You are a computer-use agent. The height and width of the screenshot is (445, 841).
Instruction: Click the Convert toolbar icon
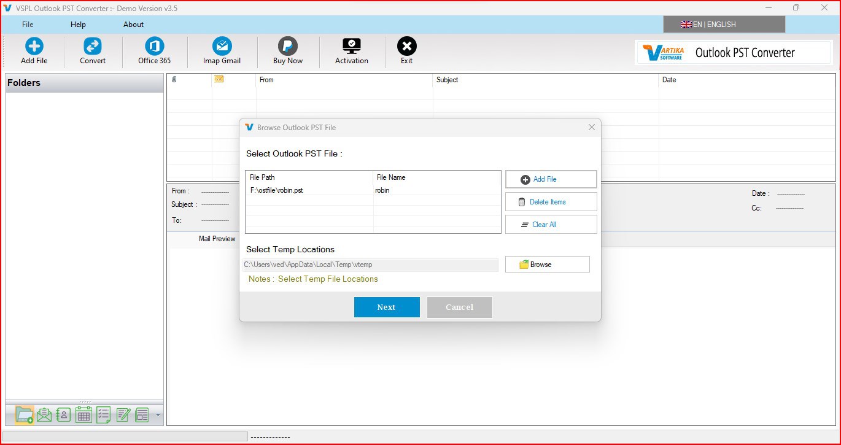pos(93,51)
